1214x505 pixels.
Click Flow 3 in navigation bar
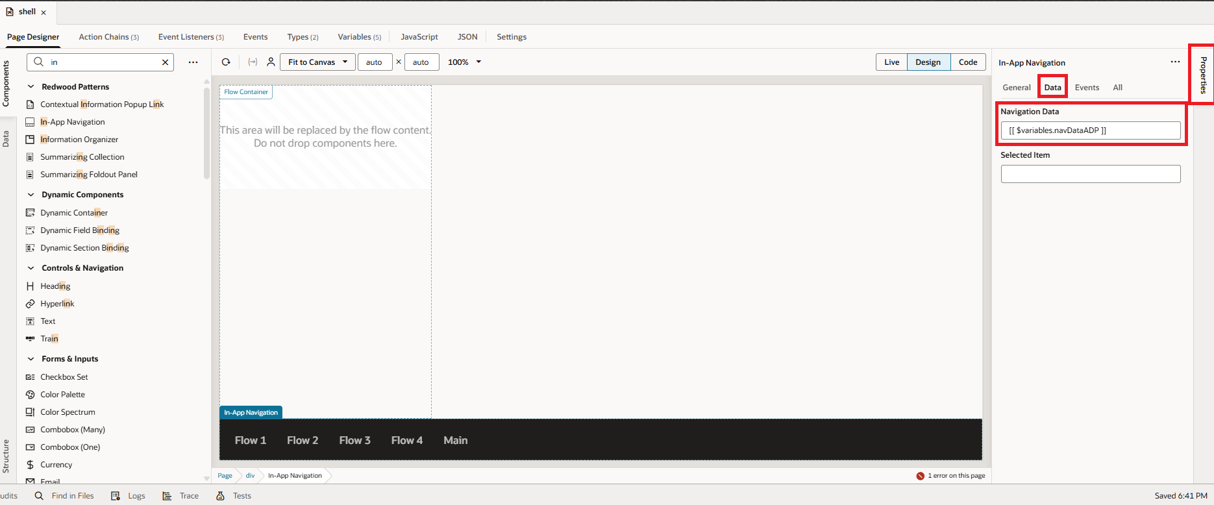coord(354,440)
